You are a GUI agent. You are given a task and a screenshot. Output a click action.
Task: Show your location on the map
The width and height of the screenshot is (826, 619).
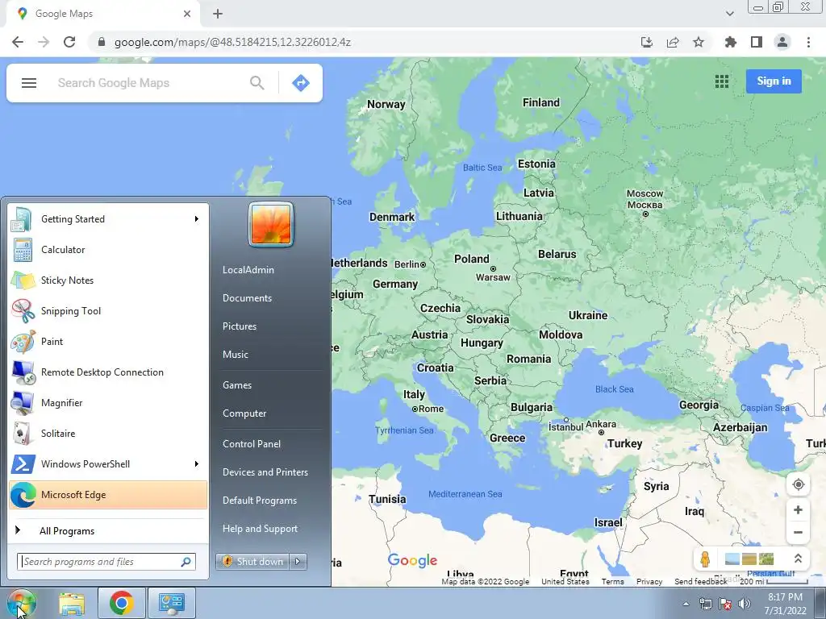(798, 484)
